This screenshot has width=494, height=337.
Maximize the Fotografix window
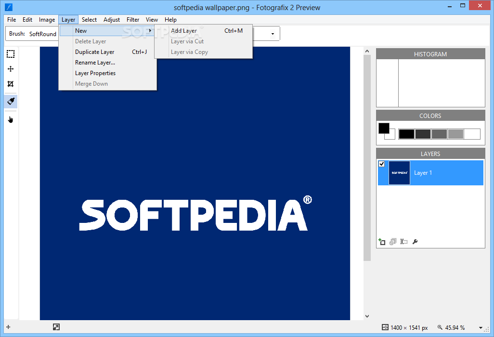(x=463, y=6)
